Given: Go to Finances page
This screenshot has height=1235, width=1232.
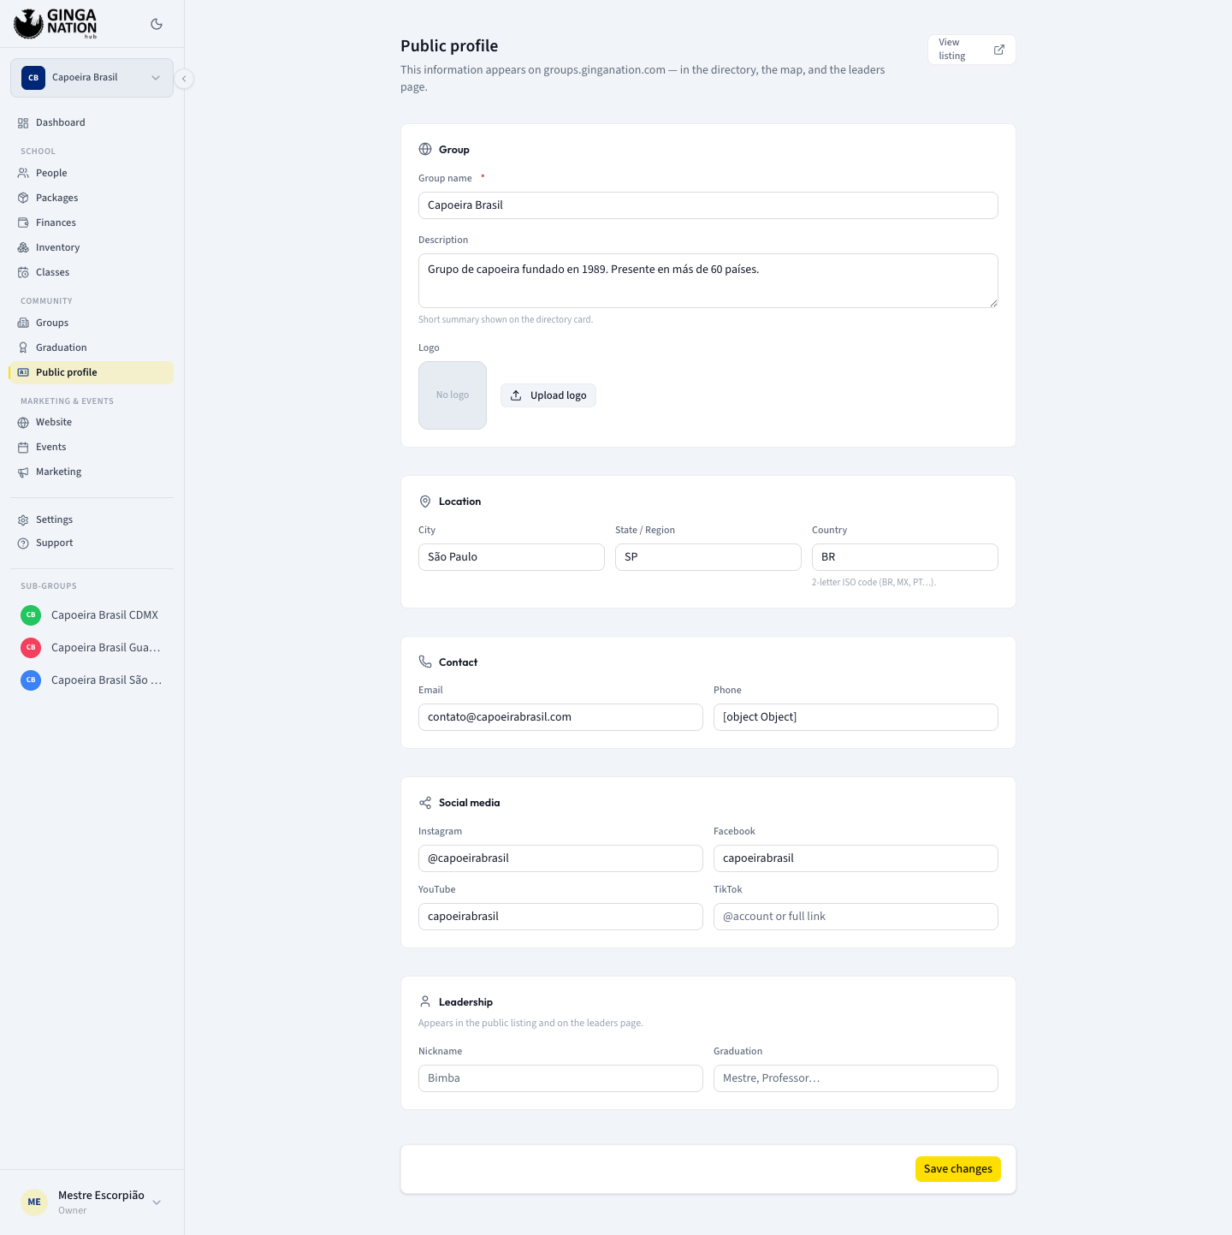Looking at the screenshot, I should point(92,223).
